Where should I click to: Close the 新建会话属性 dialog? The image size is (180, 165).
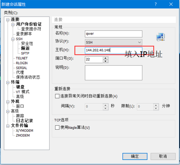(x=171, y=4)
